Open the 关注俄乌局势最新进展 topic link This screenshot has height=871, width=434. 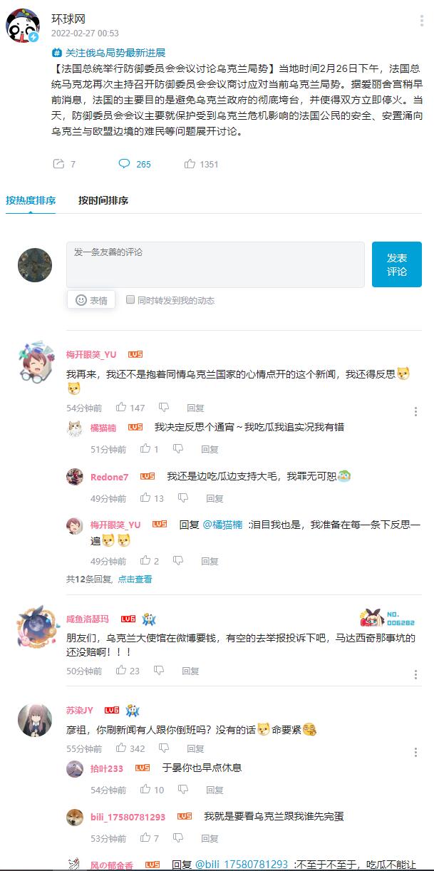108,53
